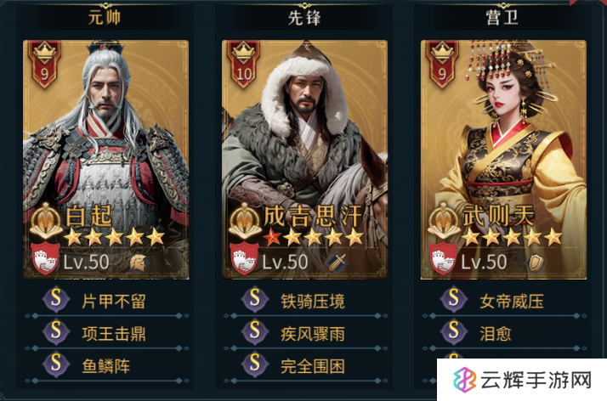Select the 元帅 slot header
This screenshot has height=401, width=607.
pos(104,18)
